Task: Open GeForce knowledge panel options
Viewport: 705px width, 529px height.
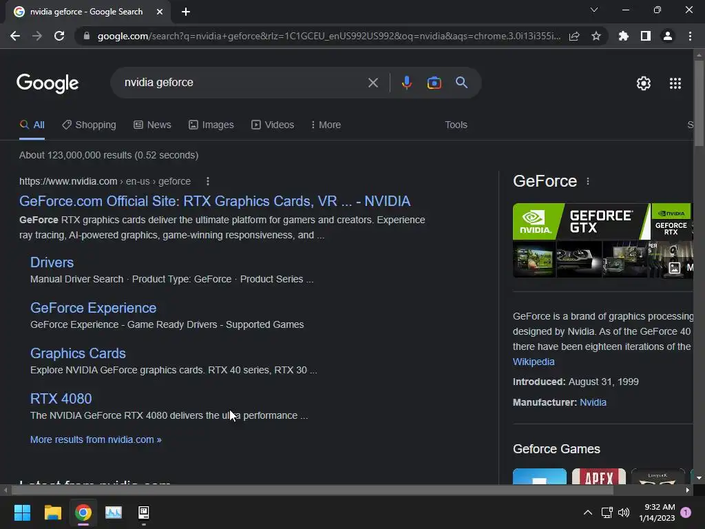Action: point(588,181)
